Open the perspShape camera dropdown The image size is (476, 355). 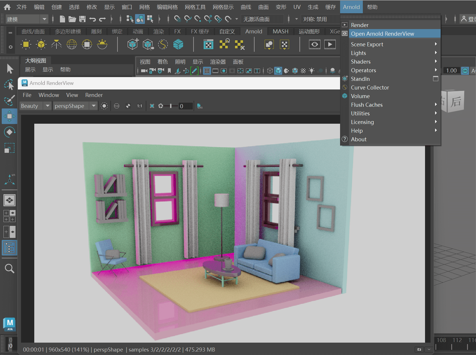coord(75,106)
